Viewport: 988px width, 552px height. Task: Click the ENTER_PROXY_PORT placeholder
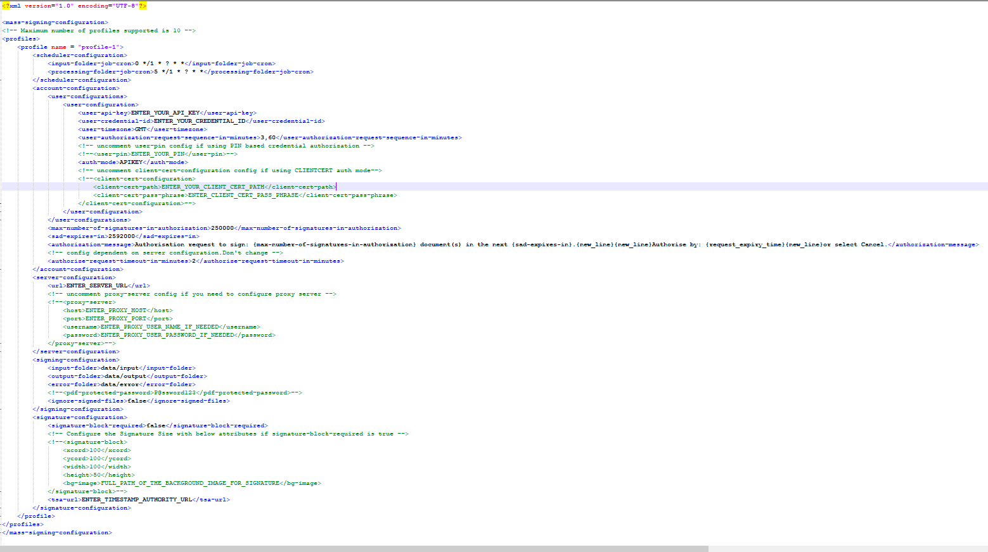(x=116, y=318)
